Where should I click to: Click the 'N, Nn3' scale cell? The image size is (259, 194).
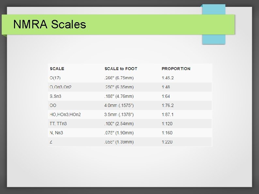click(x=56, y=133)
